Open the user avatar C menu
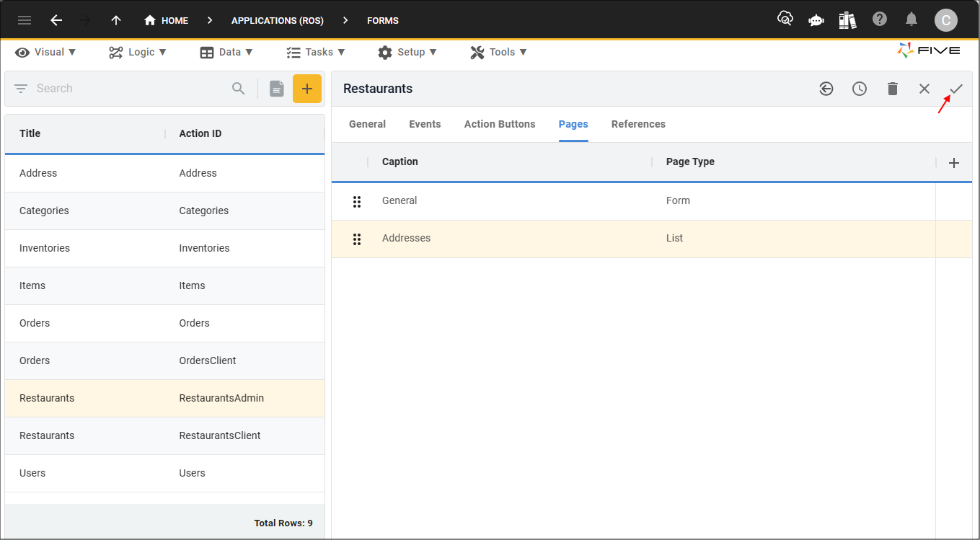 pyautogui.click(x=946, y=20)
